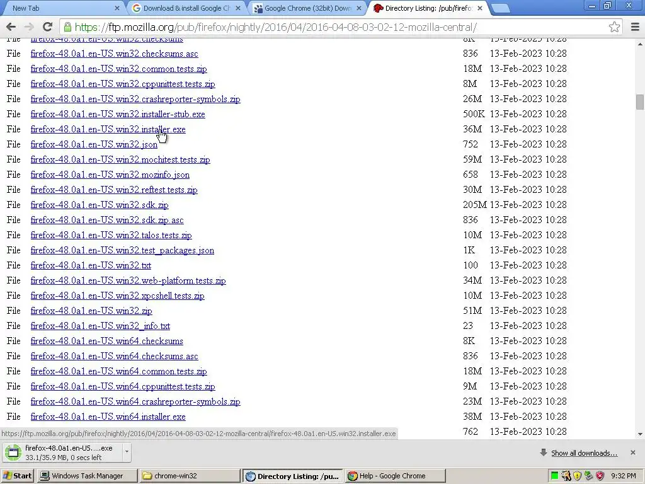Open firefox-48.0a1.en-US.win32.checksums.asc link
645x484 pixels.
click(x=115, y=54)
